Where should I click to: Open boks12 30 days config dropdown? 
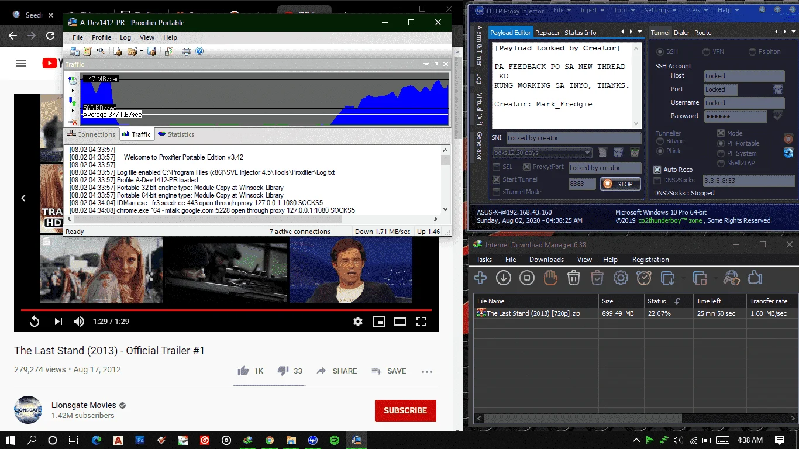tap(543, 153)
